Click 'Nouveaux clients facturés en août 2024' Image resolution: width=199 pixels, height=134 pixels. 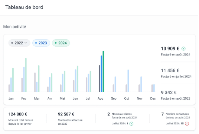coord(124,115)
